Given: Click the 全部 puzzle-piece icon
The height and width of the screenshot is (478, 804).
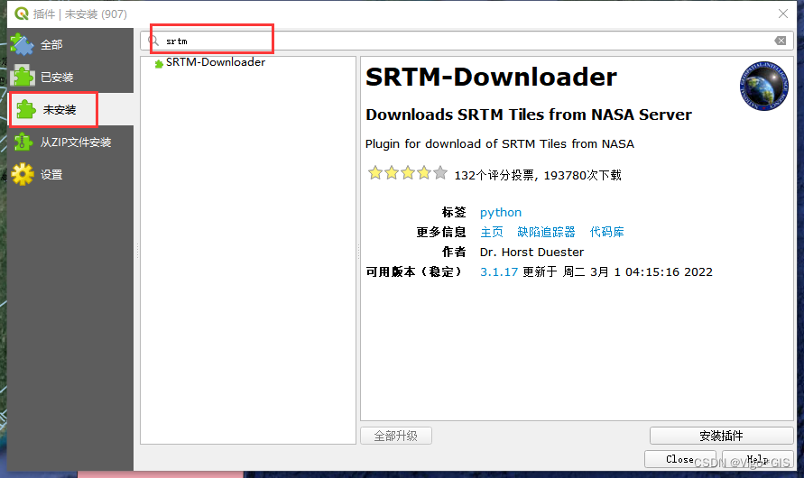Looking at the screenshot, I should pos(22,44).
